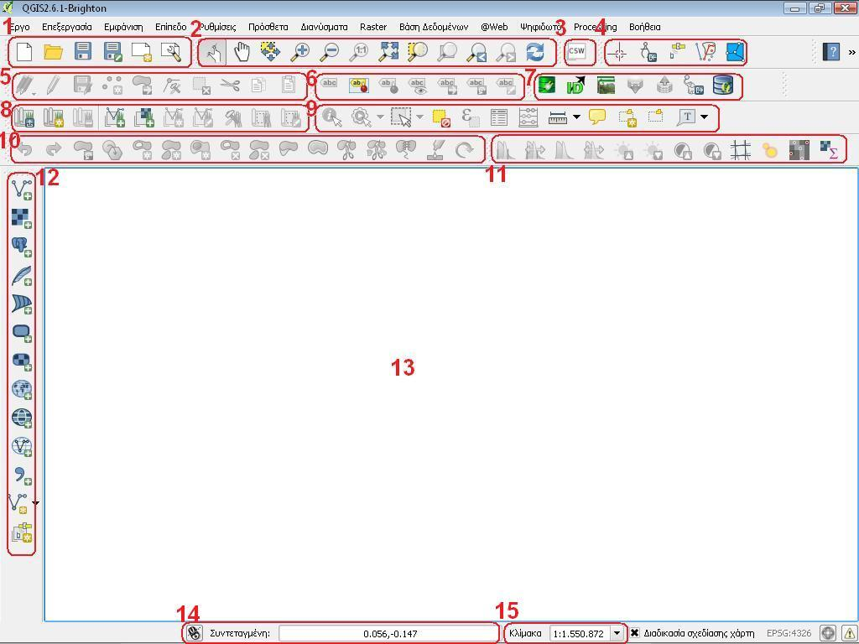Open the select features dropdown arrow

tap(420, 117)
